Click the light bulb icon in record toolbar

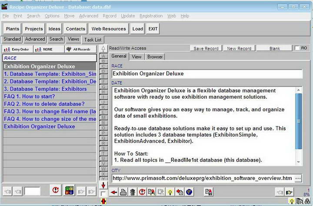[170, 192]
